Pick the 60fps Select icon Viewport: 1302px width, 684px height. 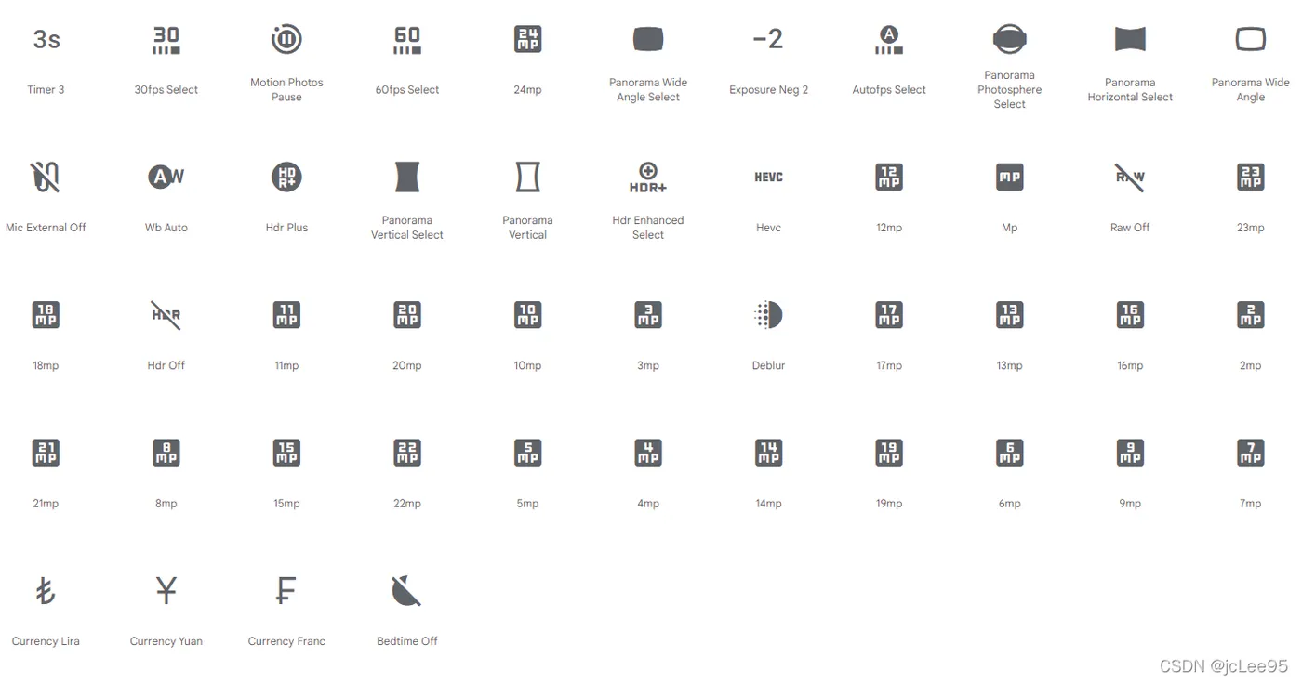coord(407,39)
